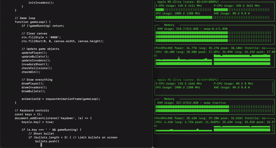
Task: Click 'CPU: 4.41W' power reading
Action: (x=164, y=122)
